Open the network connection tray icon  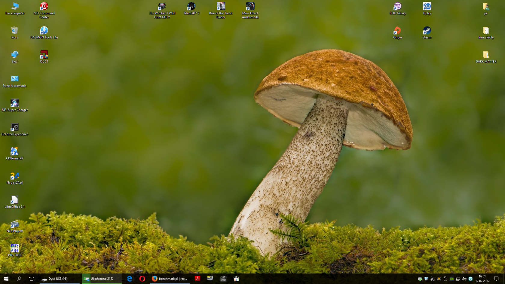(458, 279)
